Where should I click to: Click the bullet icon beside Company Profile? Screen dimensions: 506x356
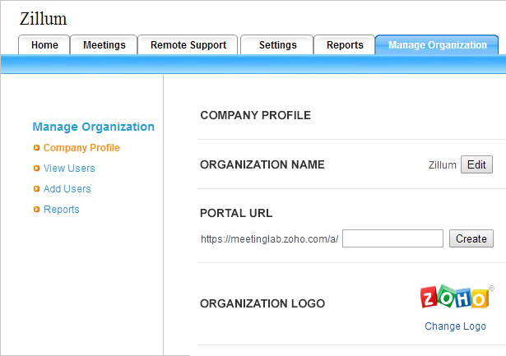pos(36,148)
